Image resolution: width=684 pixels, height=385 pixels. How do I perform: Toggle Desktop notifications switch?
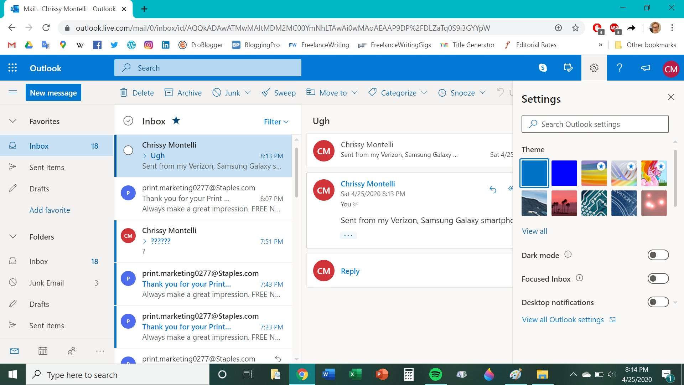657,301
